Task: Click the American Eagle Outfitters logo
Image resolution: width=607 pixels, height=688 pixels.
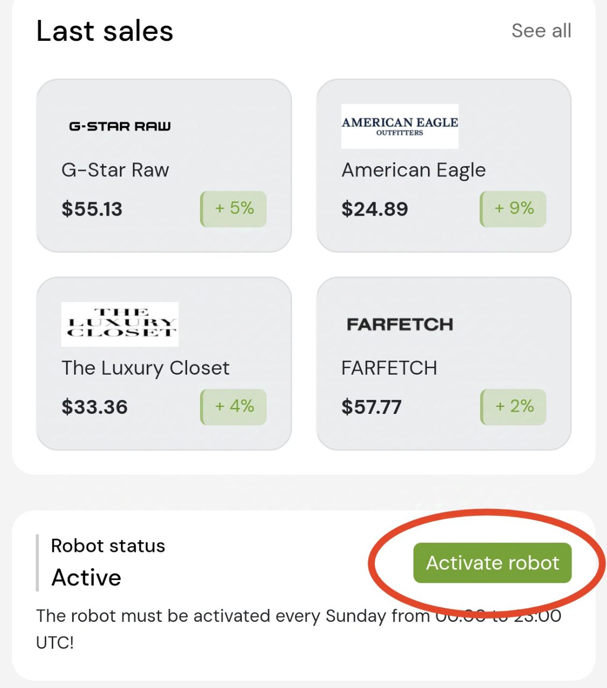Action: pos(399,126)
